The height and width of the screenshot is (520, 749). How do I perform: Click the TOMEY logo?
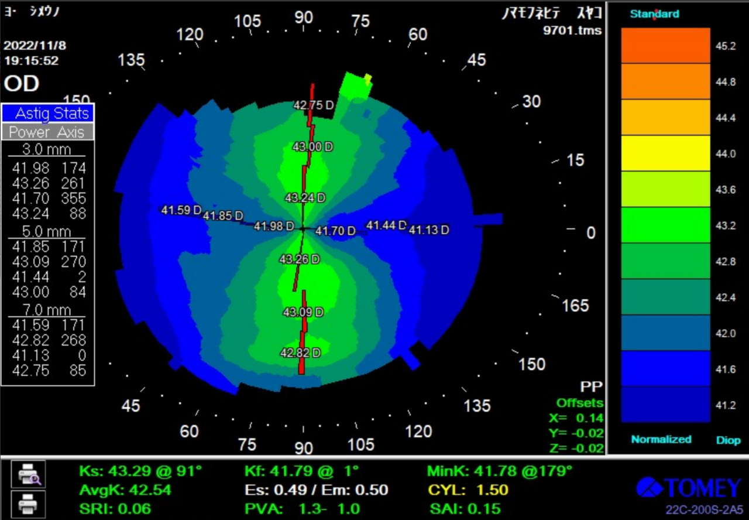pos(688,488)
